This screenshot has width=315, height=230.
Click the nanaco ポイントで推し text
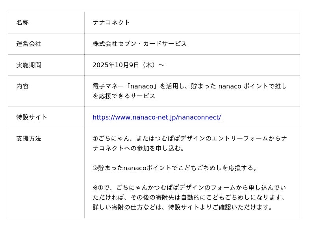(253, 86)
